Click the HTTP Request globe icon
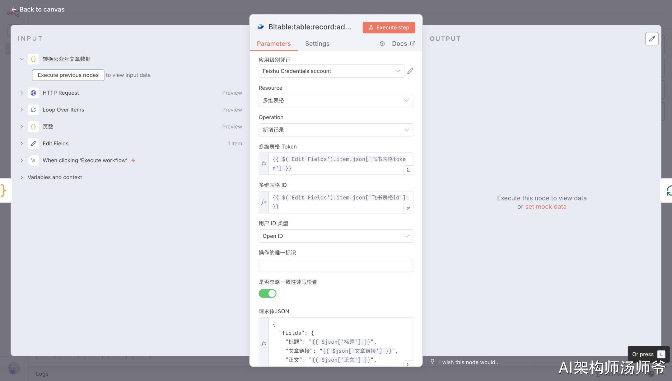The width and height of the screenshot is (672, 381). 33,93
